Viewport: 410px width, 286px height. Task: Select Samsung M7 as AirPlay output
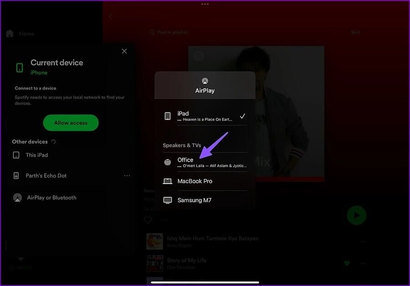pyautogui.click(x=205, y=200)
